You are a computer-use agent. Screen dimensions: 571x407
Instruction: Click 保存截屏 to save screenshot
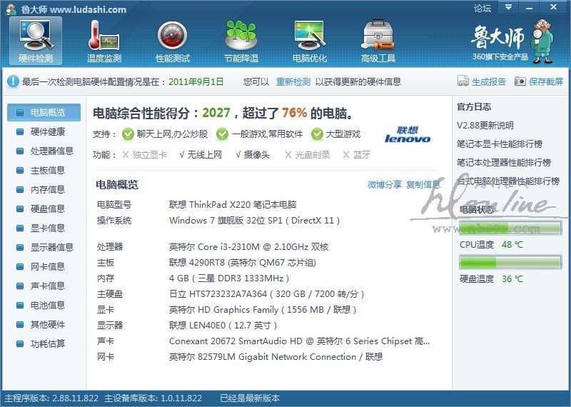pos(539,81)
